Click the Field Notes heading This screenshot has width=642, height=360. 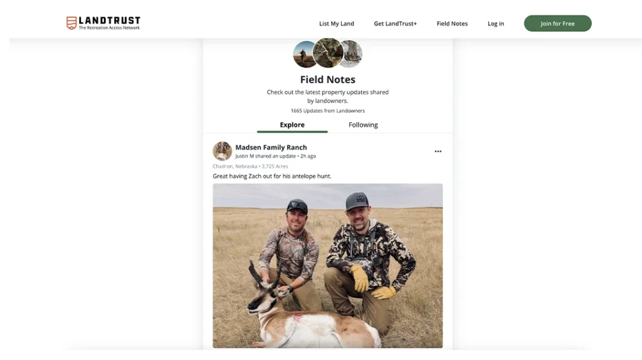pos(327,80)
